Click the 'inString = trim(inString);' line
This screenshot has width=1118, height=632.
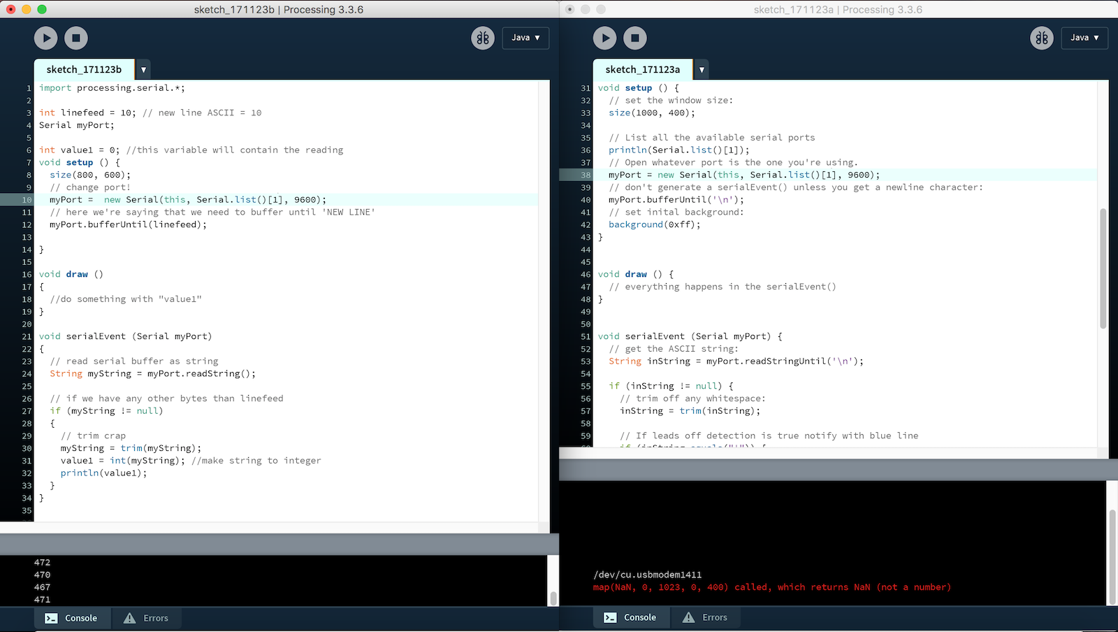point(690,411)
